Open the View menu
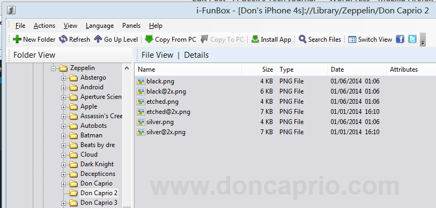Screen dimensions: 436x208 70,26
